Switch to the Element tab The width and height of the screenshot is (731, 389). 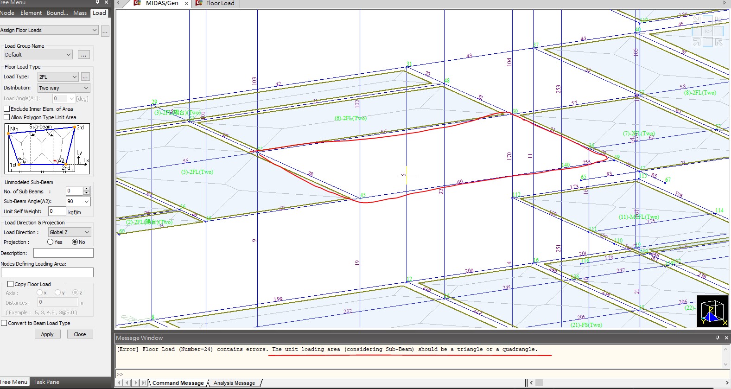[x=31, y=13]
